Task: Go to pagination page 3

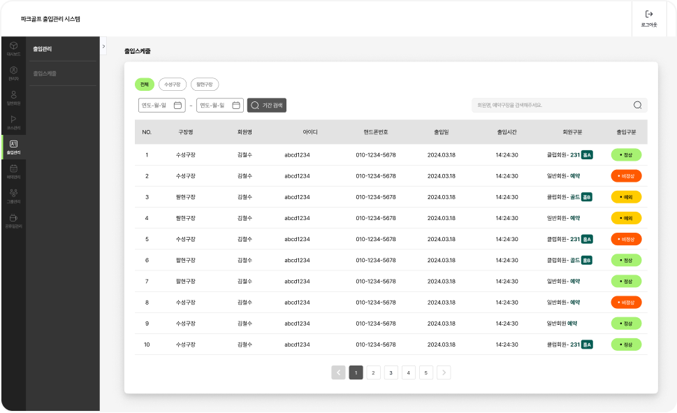Action: point(391,372)
